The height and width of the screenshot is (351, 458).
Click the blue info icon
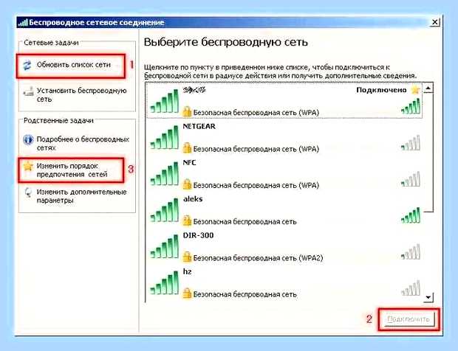pyautogui.click(x=28, y=139)
